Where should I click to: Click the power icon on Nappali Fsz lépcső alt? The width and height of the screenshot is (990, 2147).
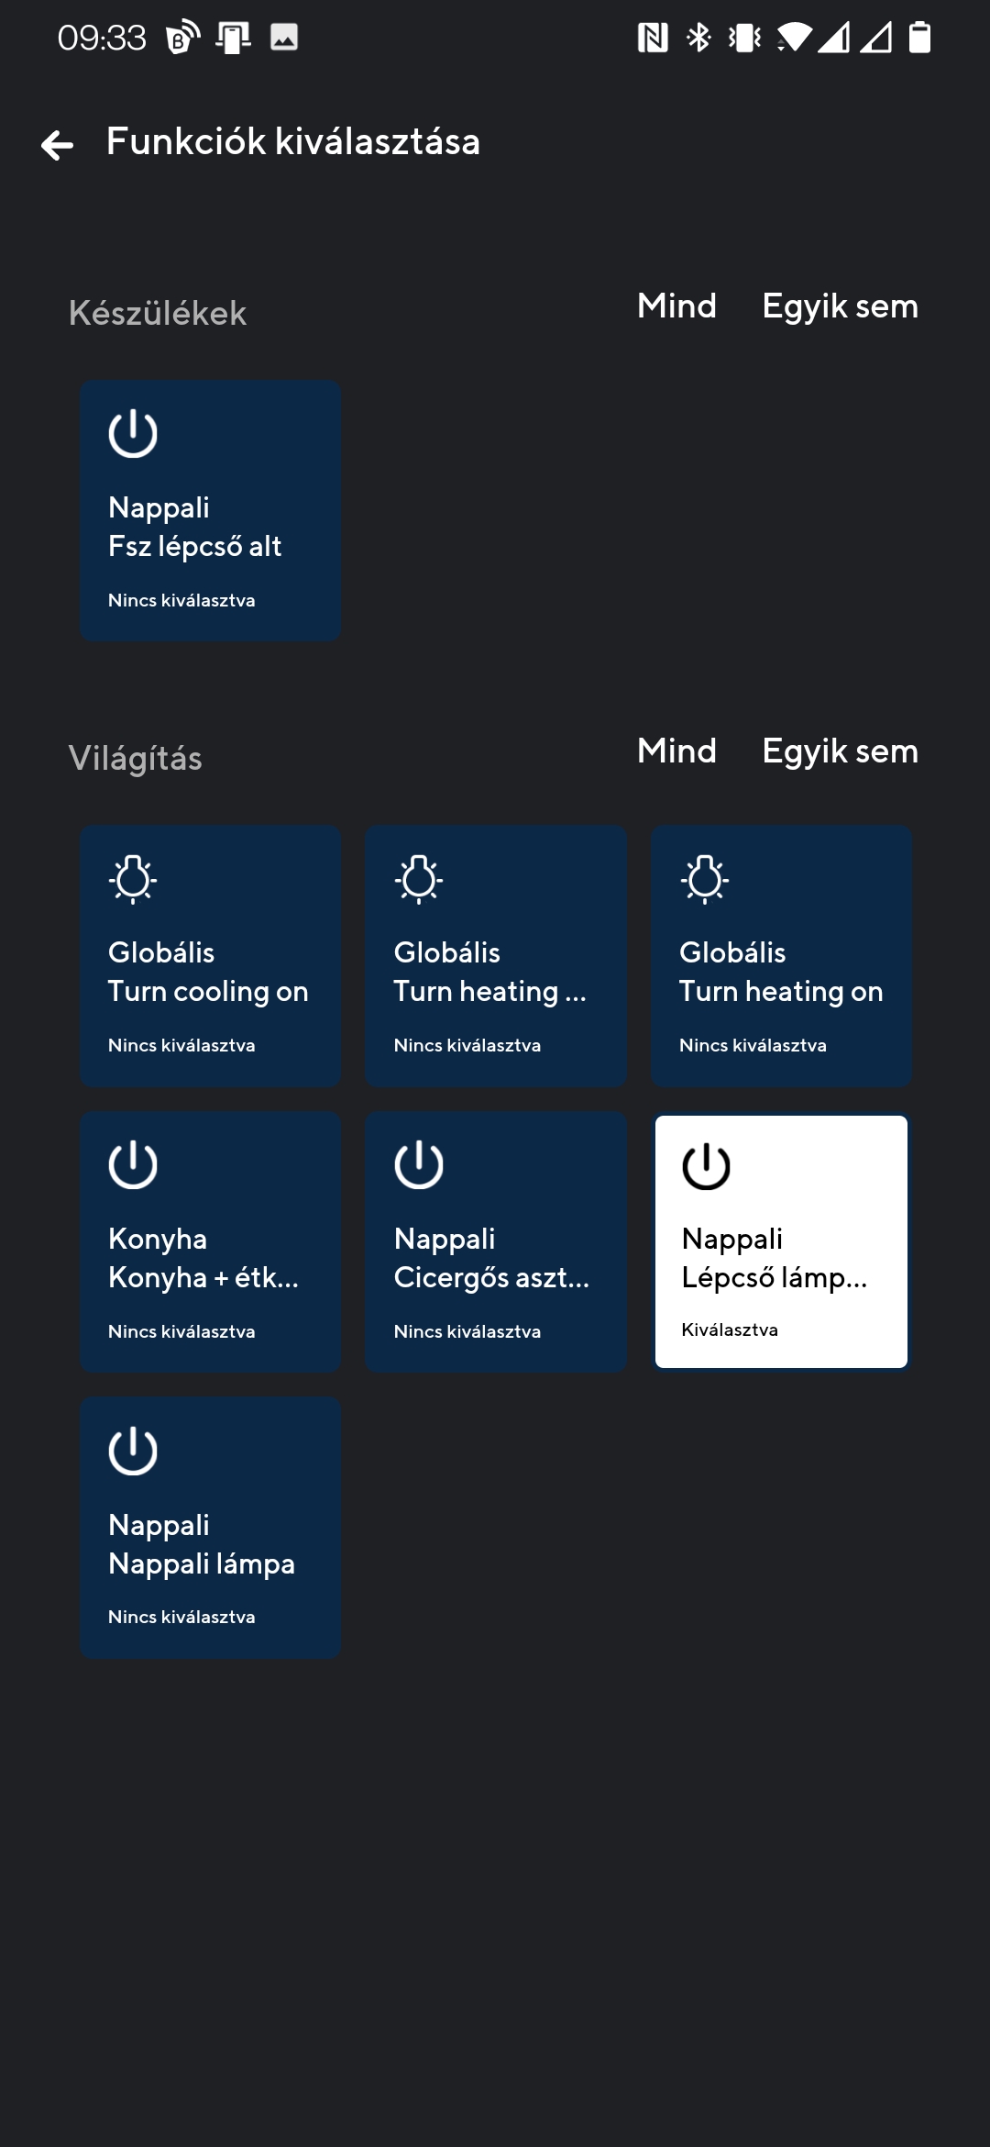(134, 432)
